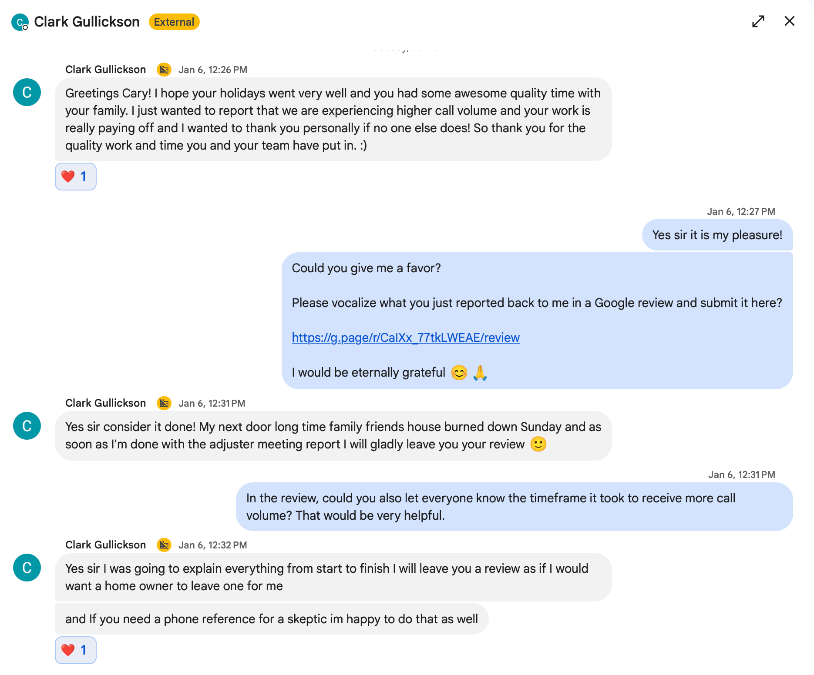This screenshot has height=675, width=814.
Task: Open the g.page Google review link
Action: [x=406, y=337]
